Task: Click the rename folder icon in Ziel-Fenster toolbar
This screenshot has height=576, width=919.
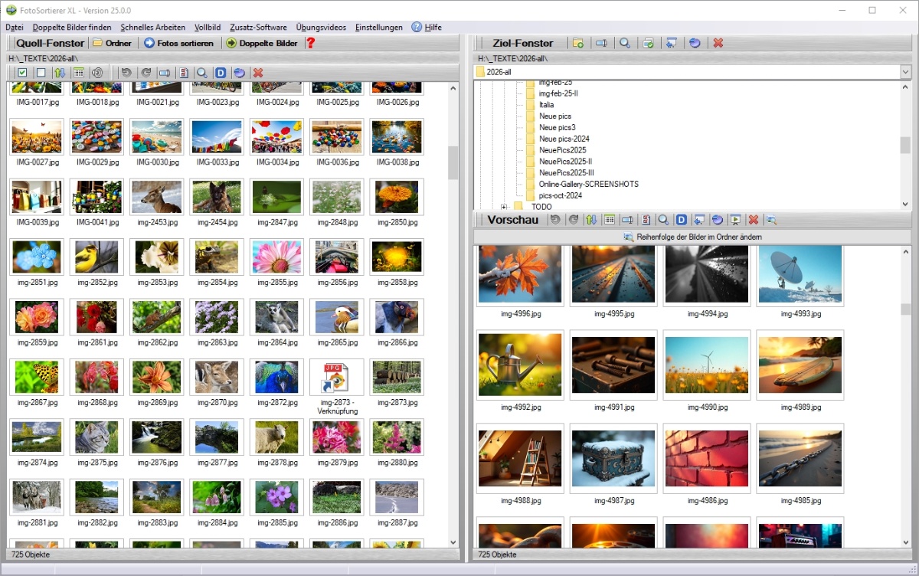Action: click(x=602, y=43)
